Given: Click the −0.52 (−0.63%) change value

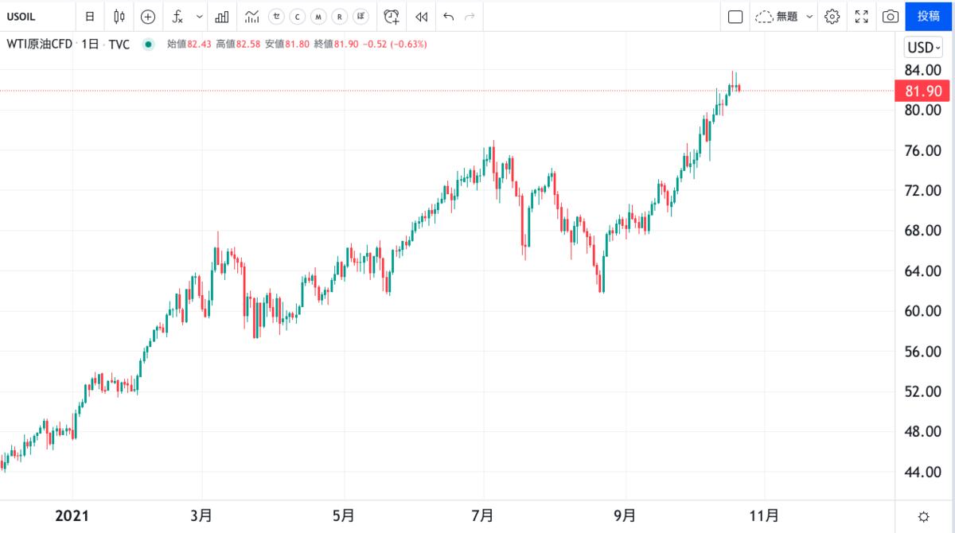Looking at the screenshot, I should click(396, 45).
